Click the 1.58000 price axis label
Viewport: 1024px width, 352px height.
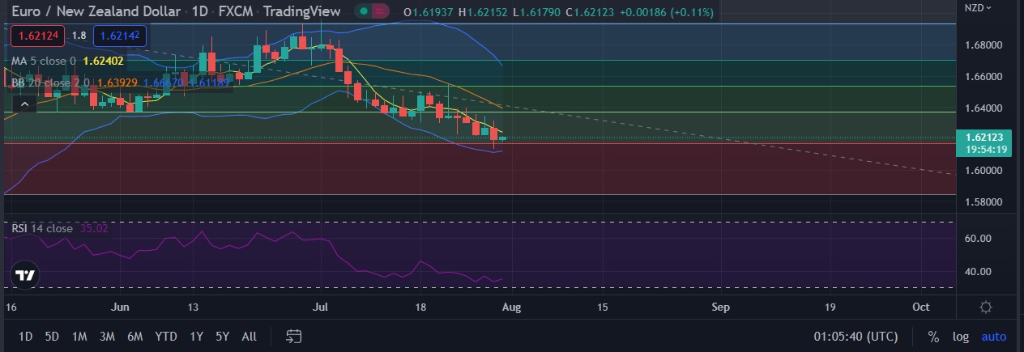pos(982,202)
